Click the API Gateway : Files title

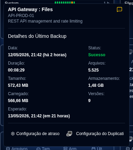30,9
